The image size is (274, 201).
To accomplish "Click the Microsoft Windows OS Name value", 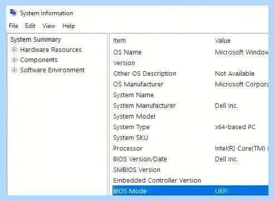I will click(x=242, y=52).
